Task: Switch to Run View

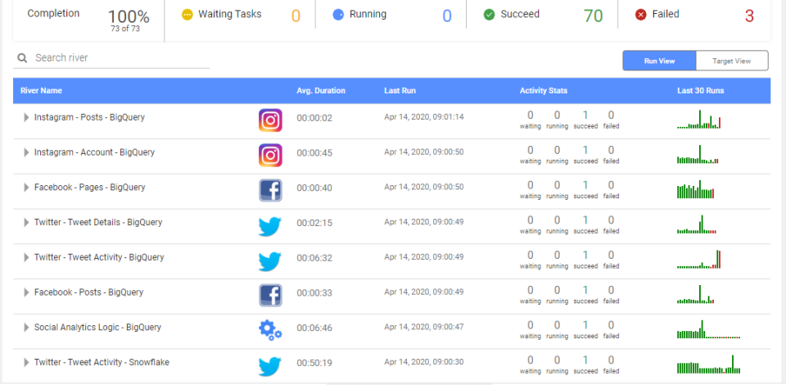Action: (x=659, y=61)
